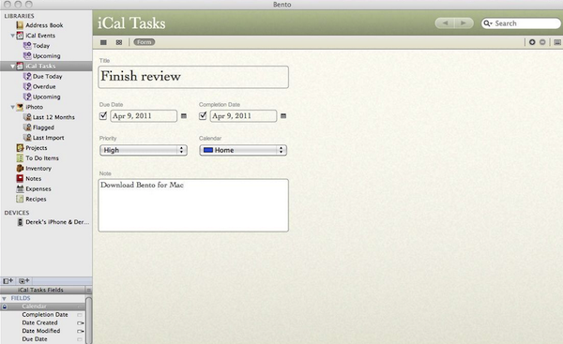Open the Priority dropdown showing High
The image size is (563, 344).
point(144,150)
